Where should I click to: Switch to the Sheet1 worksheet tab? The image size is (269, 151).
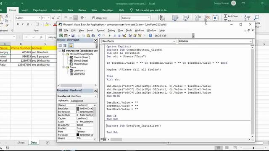click(x=21, y=143)
